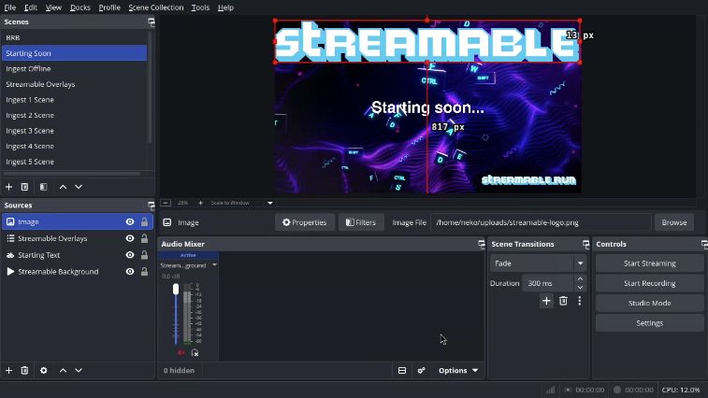Open transition properties three-dot menu
The width and height of the screenshot is (708, 398).
pyautogui.click(x=580, y=301)
